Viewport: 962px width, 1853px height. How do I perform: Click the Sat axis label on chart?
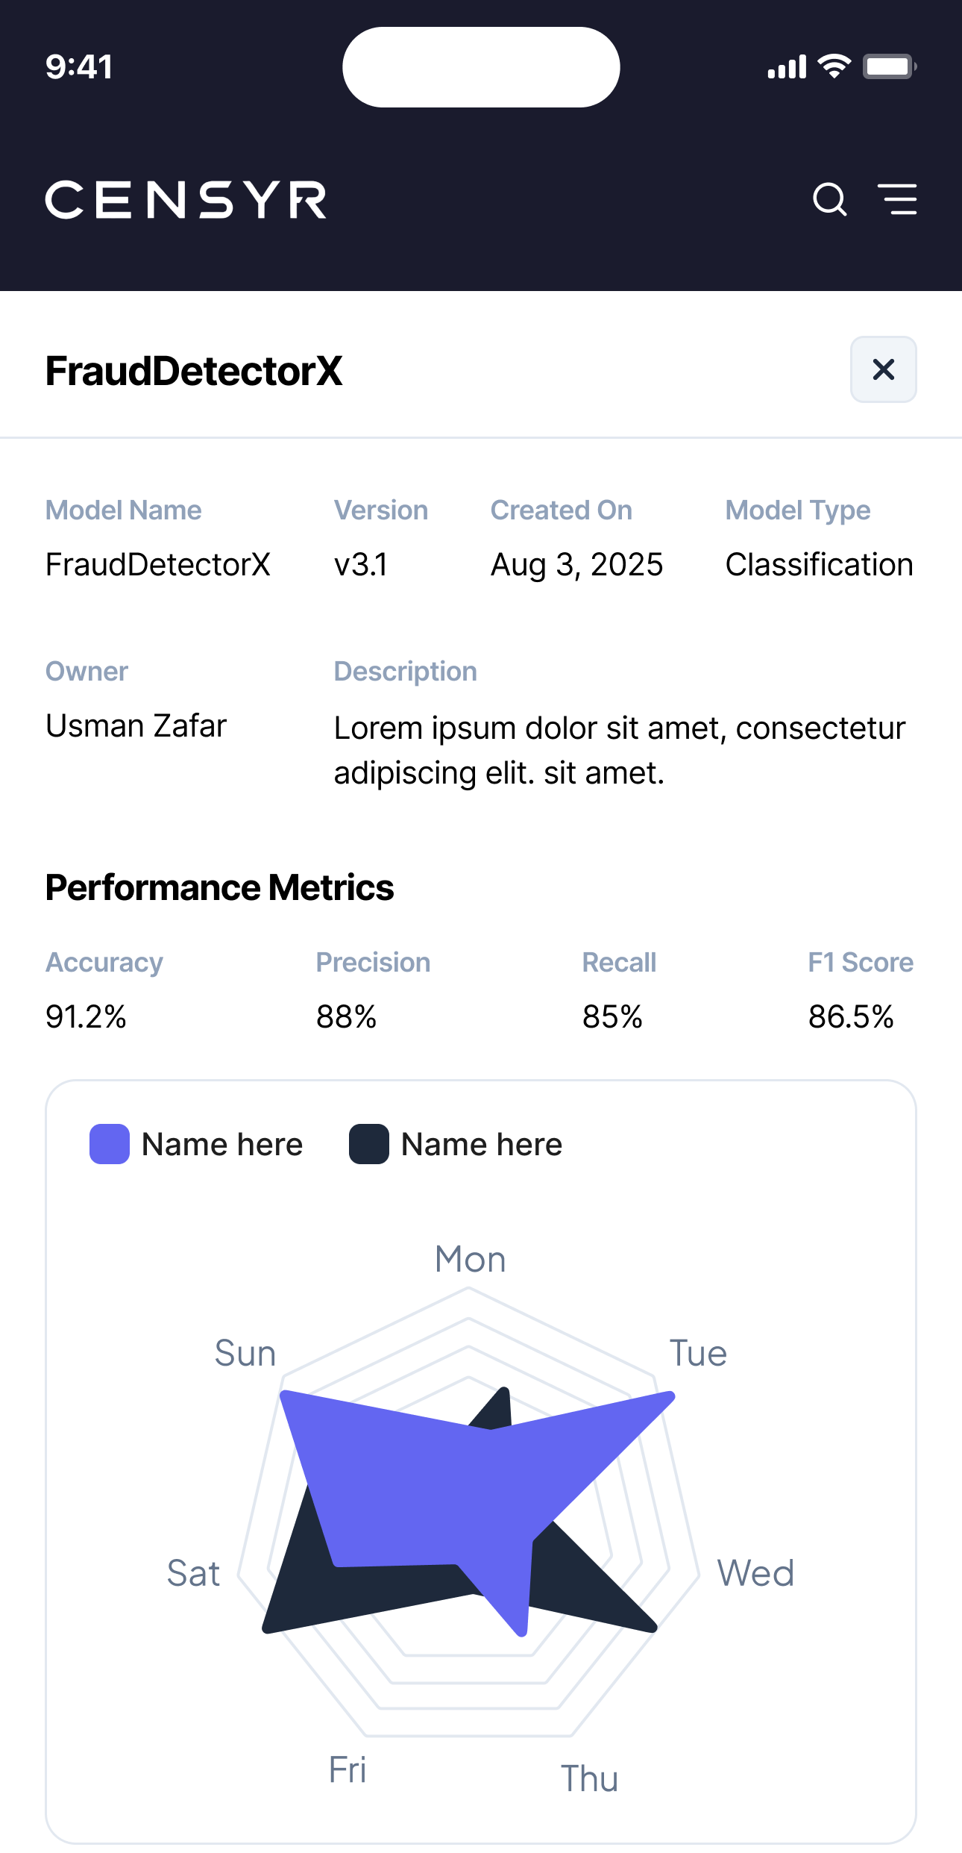pyautogui.click(x=193, y=1573)
